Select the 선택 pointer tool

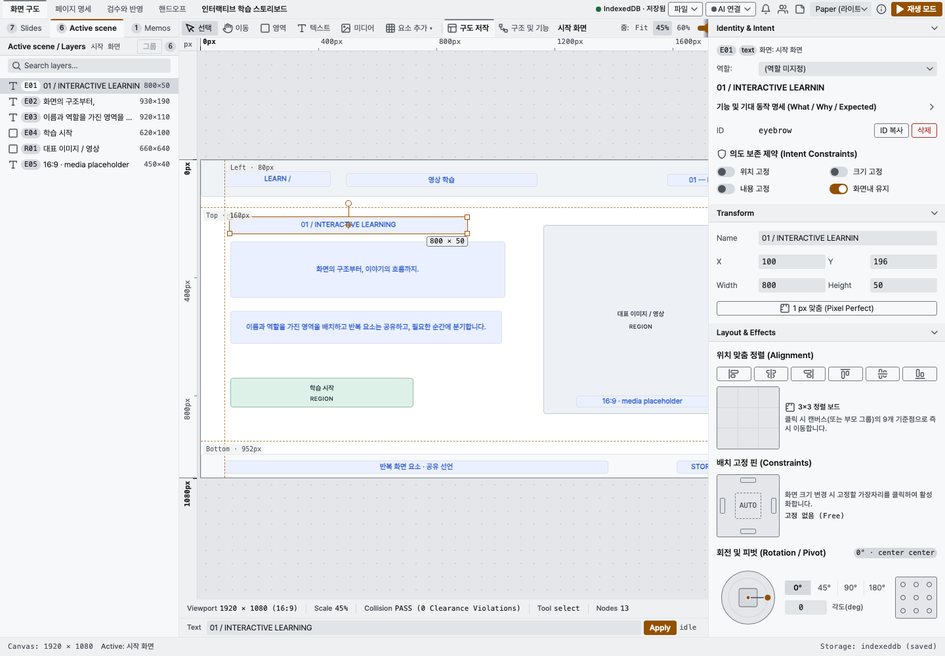click(x=199, y=28)
